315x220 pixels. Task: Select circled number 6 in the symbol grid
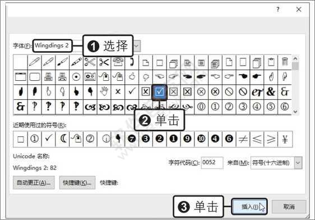tap(285, 107)
